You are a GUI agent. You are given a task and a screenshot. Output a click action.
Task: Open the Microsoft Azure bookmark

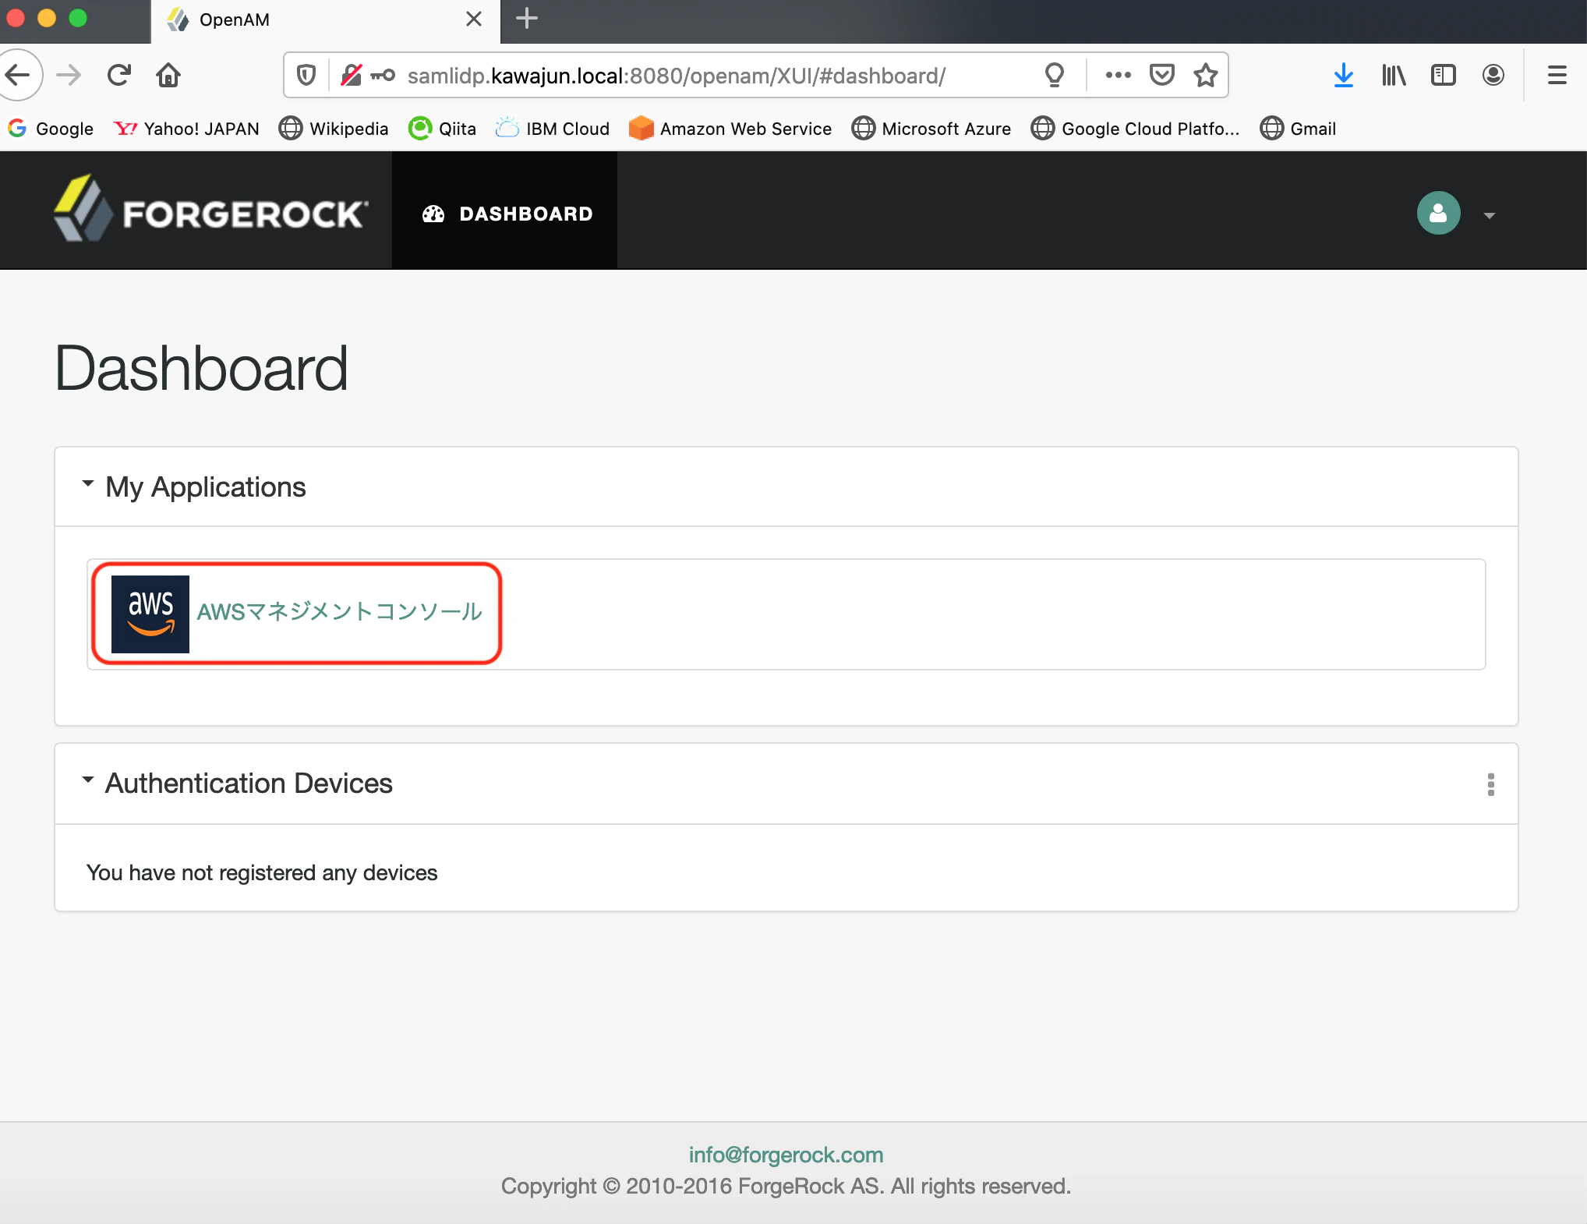click(931, 129)
